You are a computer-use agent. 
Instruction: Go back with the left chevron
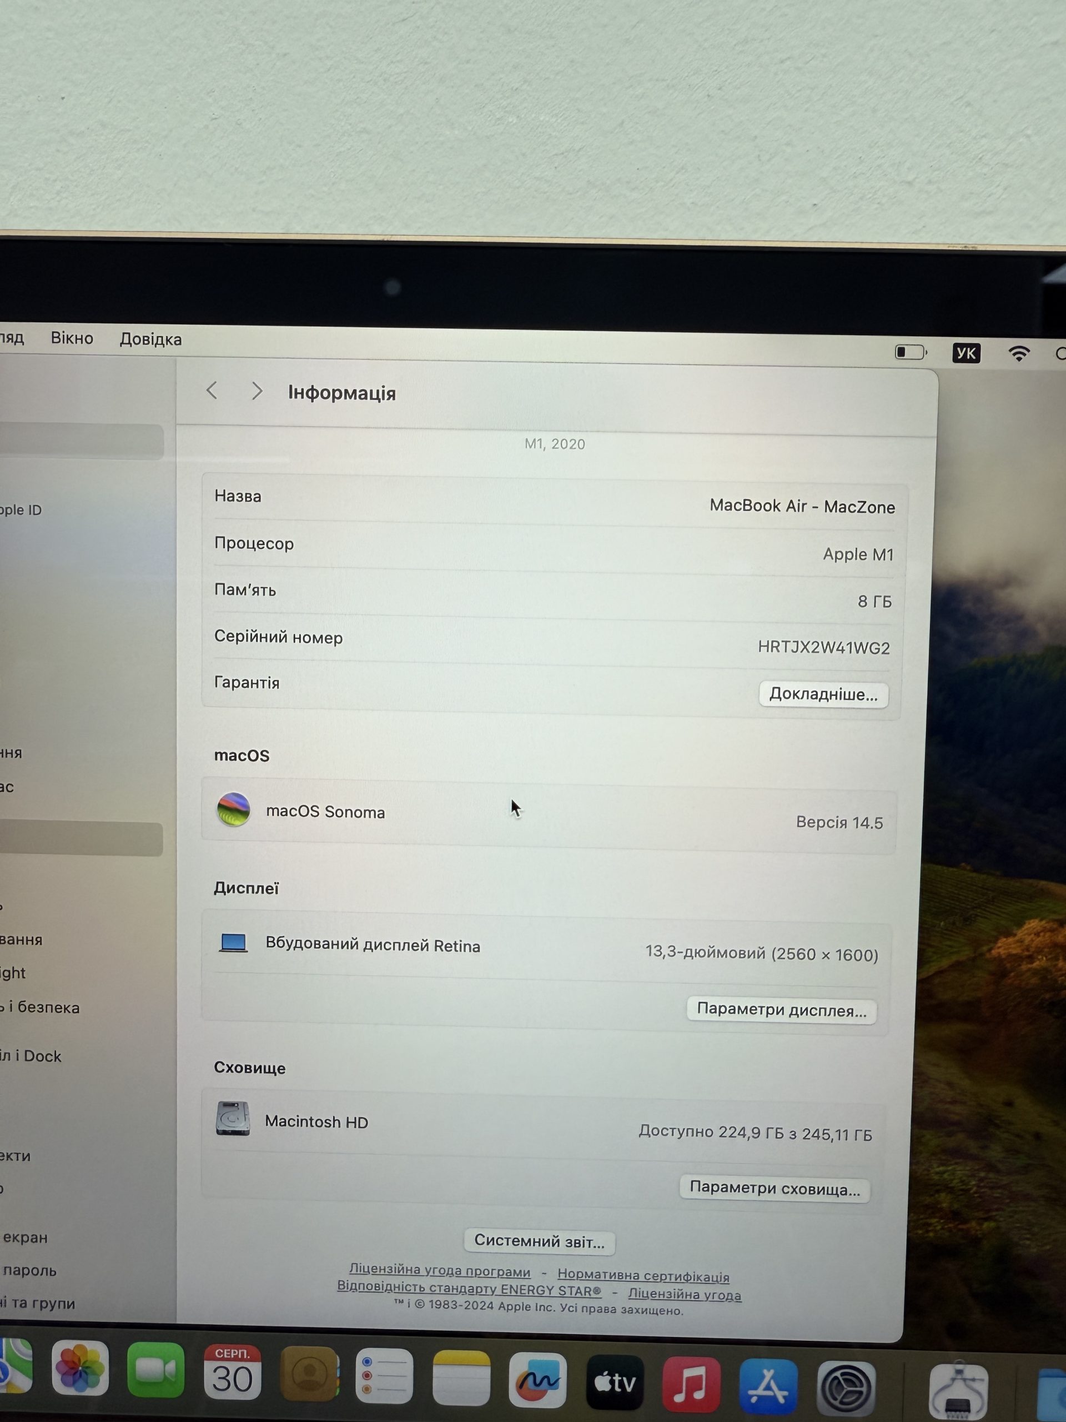[212, 390]
